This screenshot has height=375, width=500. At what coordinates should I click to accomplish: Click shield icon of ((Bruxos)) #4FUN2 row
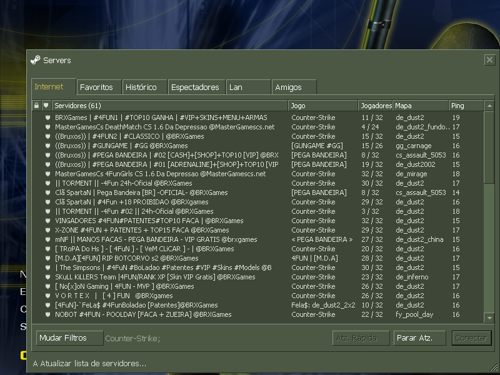pyautogui.click(x=48, y=136)
